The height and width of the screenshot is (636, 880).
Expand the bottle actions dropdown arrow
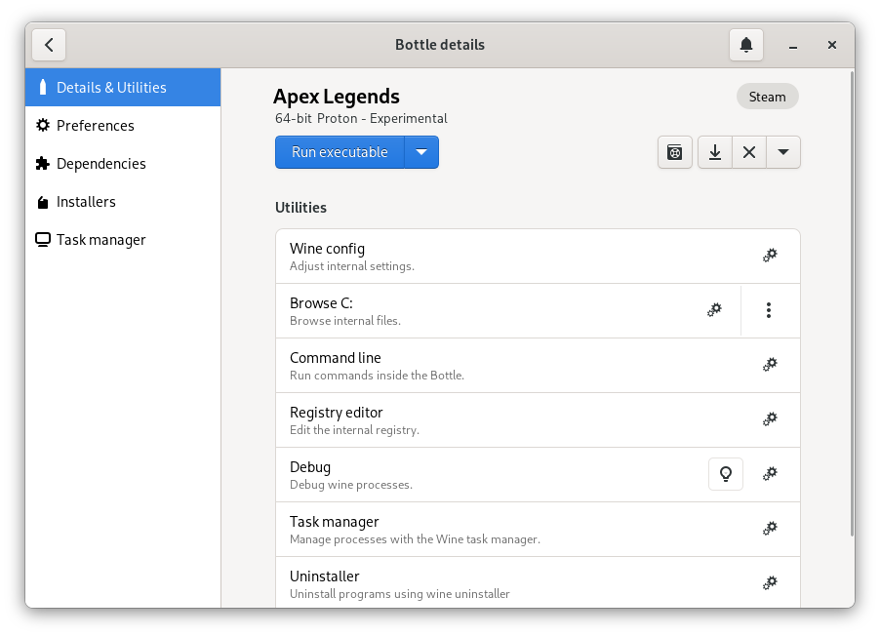[x=783, y=152]
